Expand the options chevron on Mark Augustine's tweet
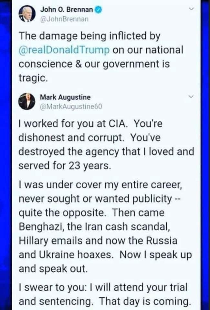210x310 pixels. coord(191,97)
